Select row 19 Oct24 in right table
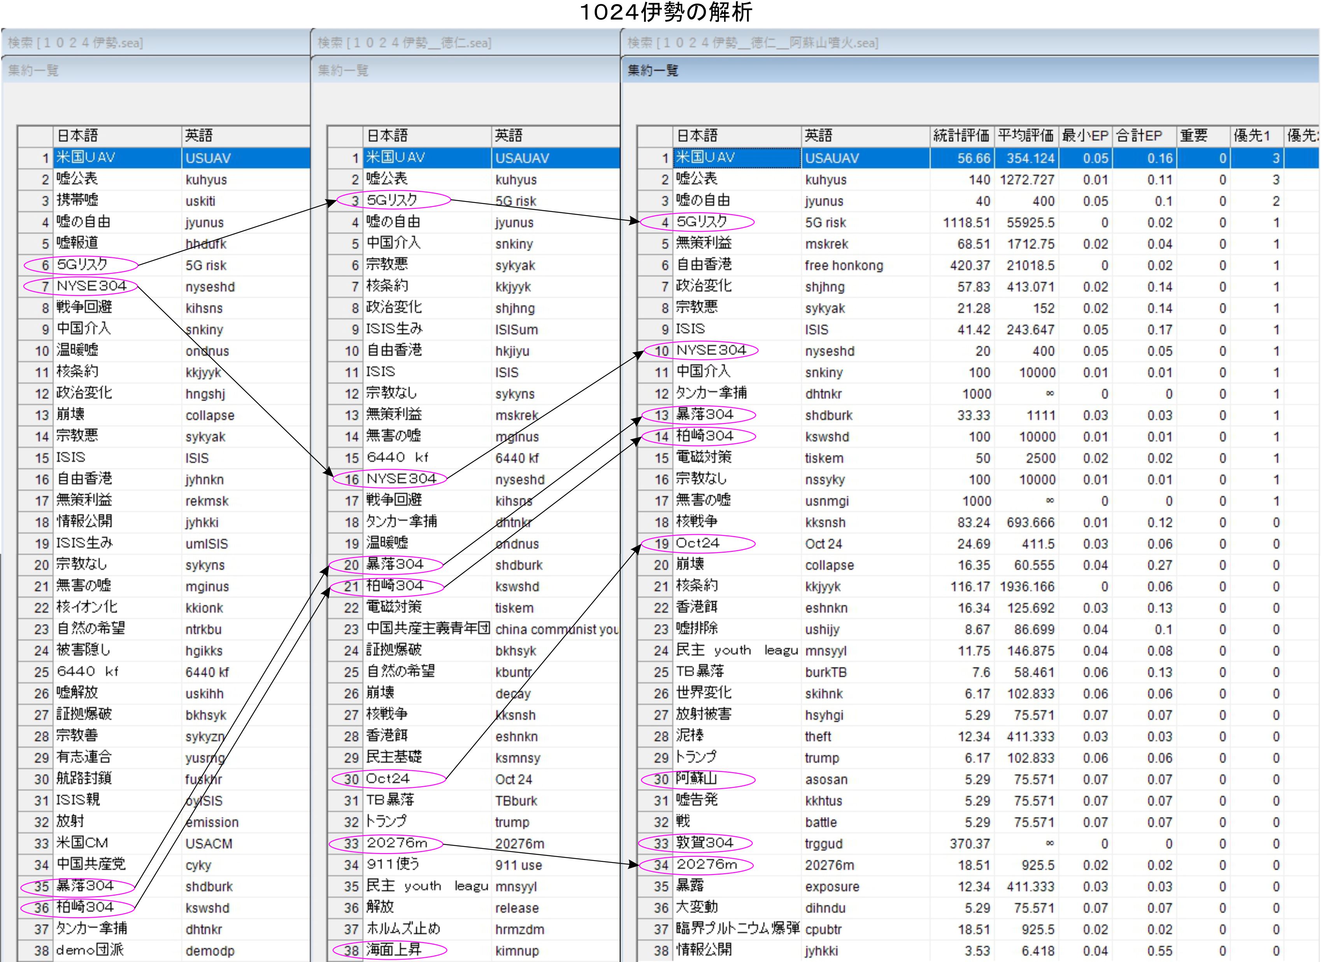Image resolution: width=1321 pixels, height=962 pixels. click(x=698, y=543)
